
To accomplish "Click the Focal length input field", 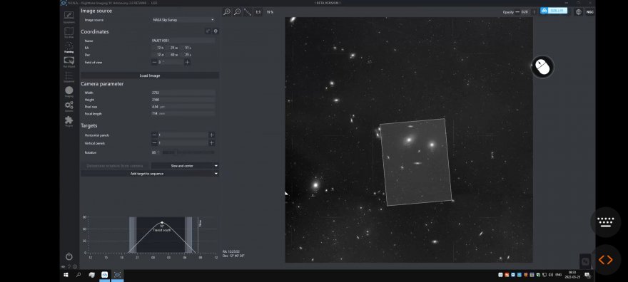I will coord(183,114).
